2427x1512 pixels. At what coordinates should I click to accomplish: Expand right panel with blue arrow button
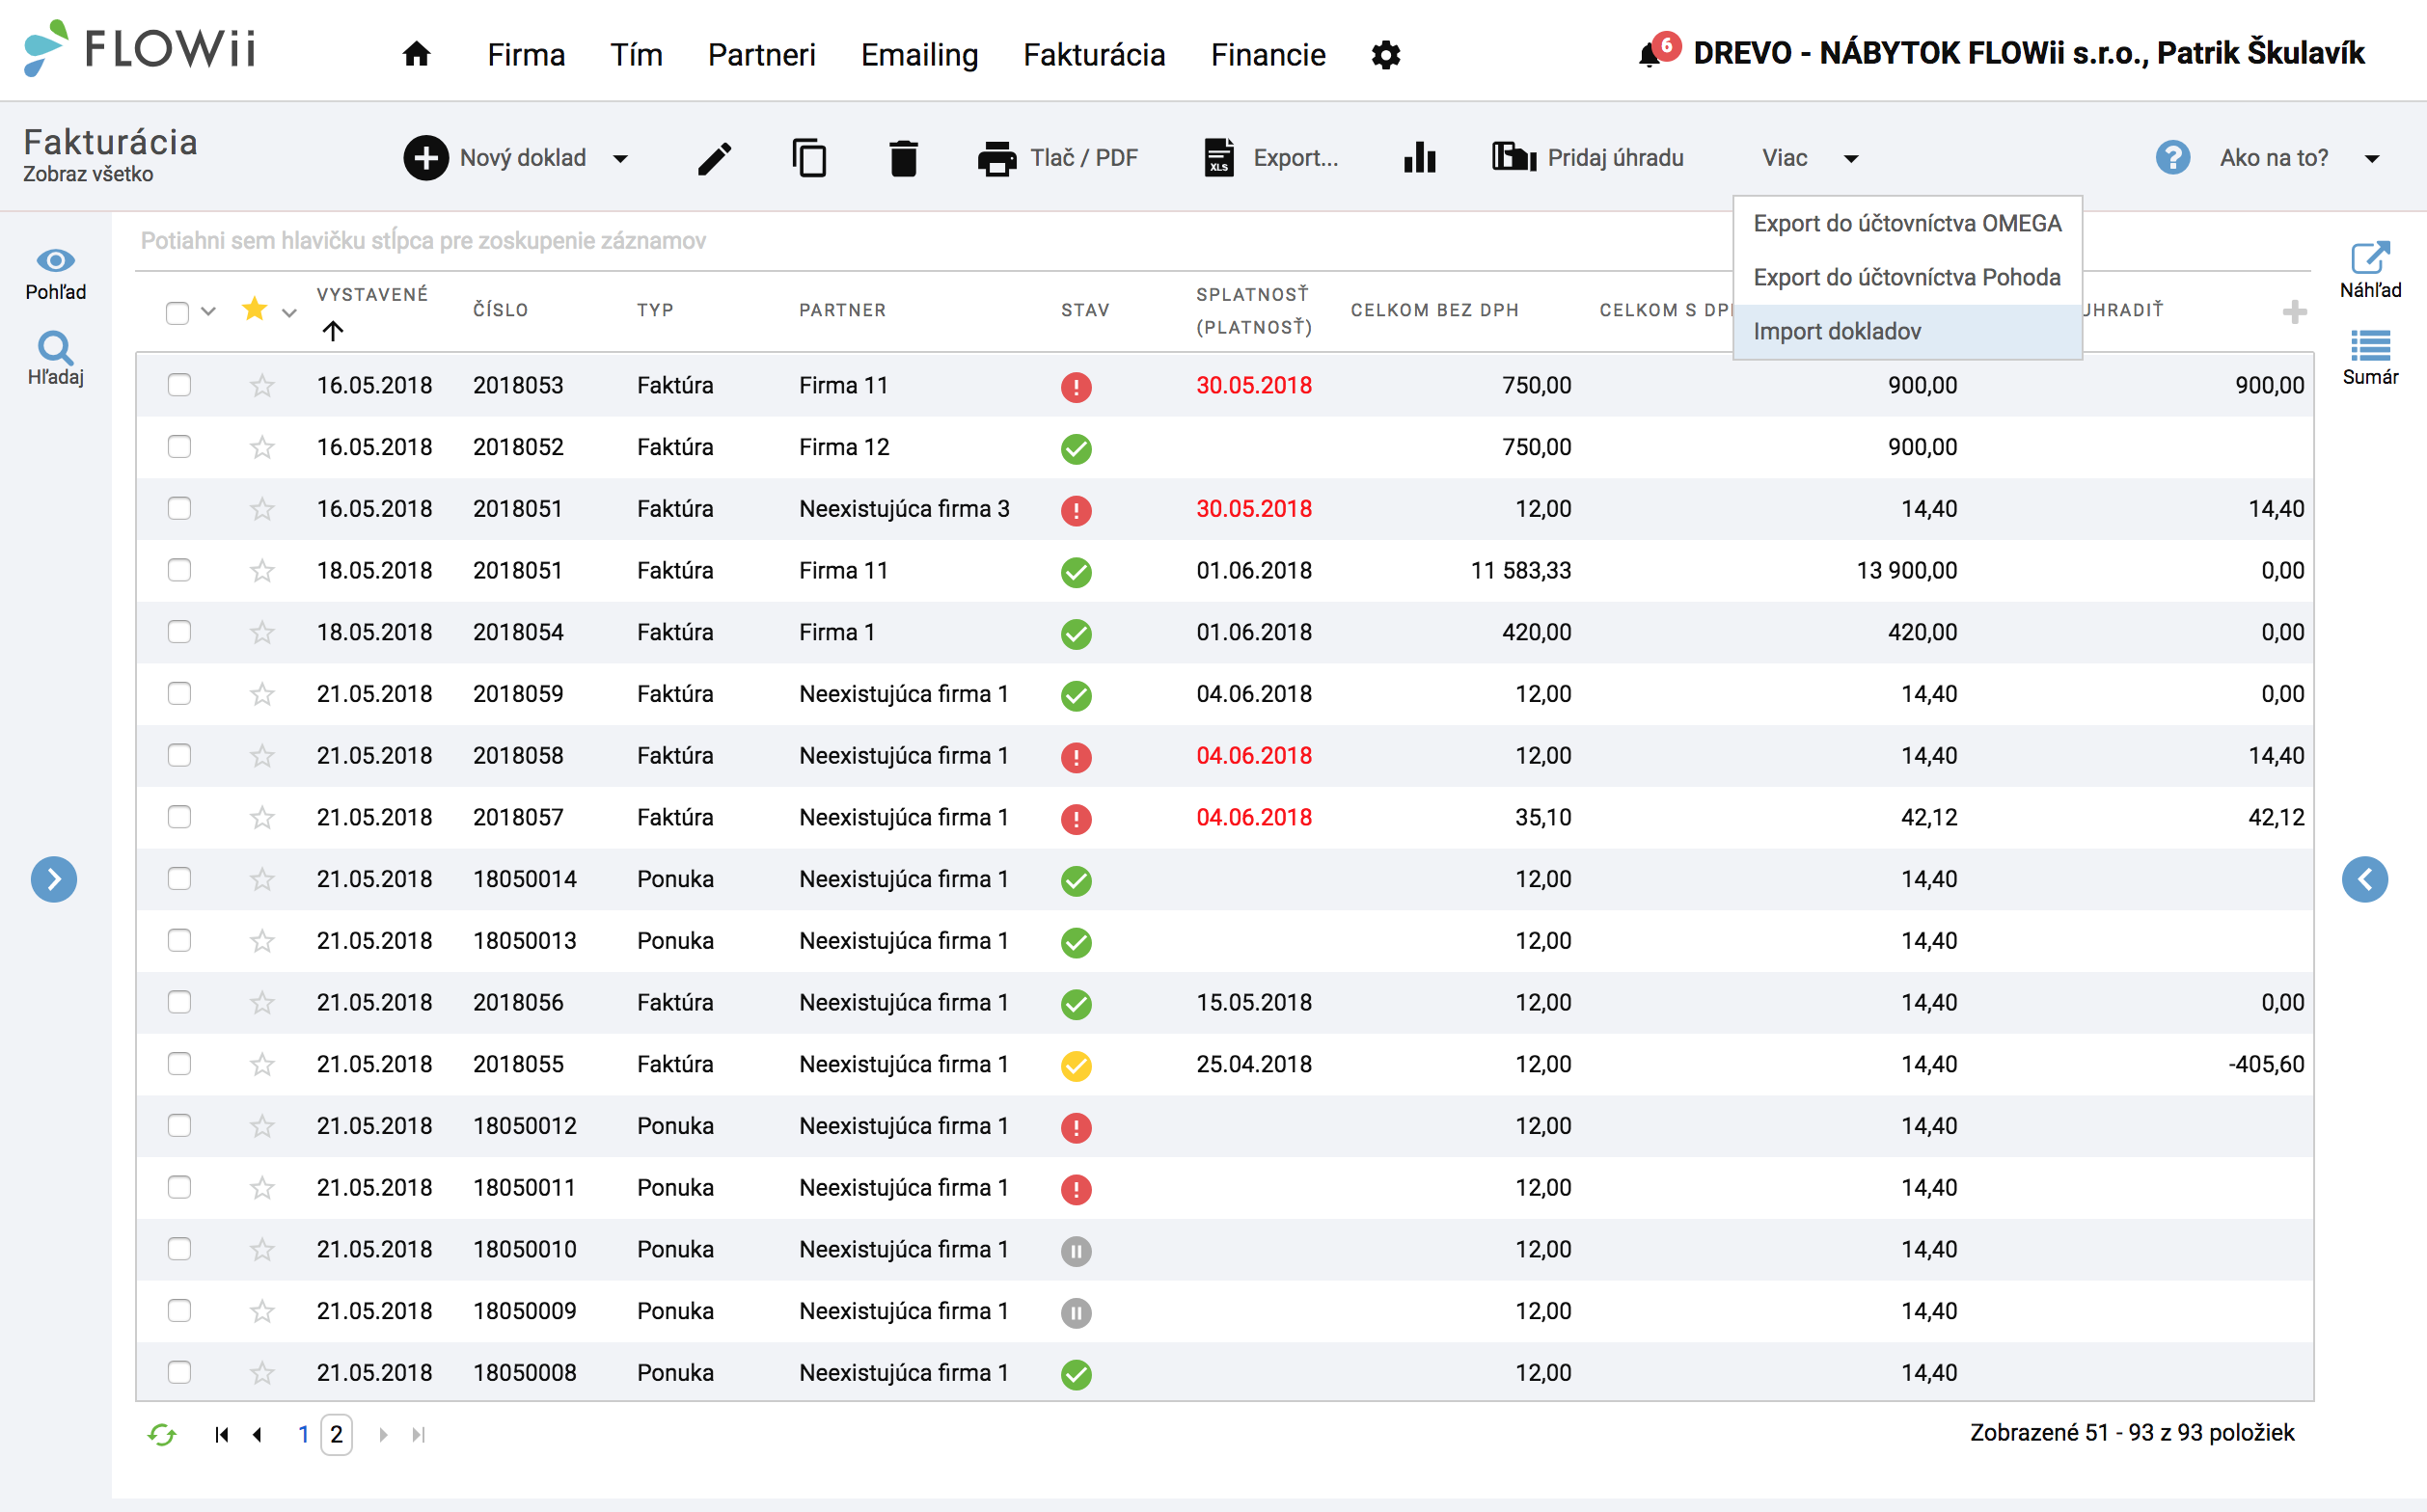(2365, 879)
